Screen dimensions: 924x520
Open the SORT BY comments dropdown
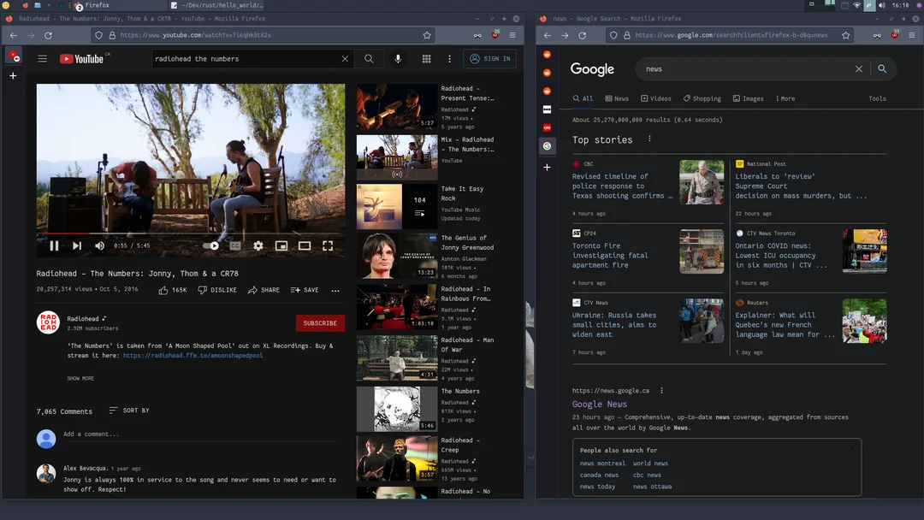[128, 411]
